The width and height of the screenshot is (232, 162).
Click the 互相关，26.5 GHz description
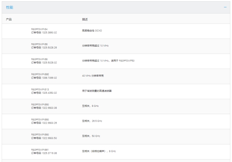click(92, 121)
